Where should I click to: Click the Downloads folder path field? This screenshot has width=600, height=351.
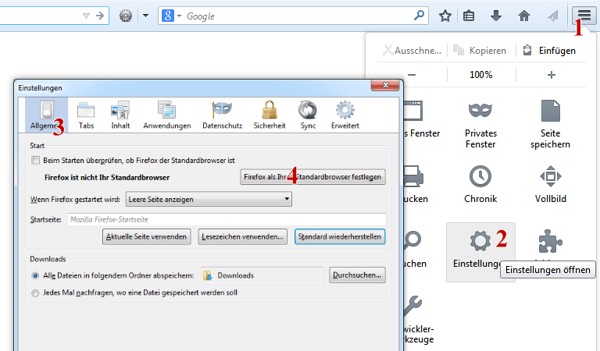pos(262,275)
